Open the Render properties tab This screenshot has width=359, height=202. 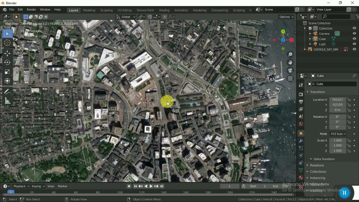coord(301,94)
